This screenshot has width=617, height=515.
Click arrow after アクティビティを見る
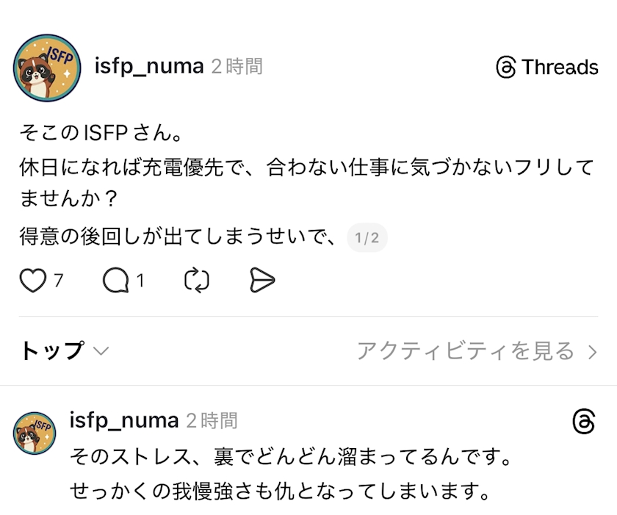click(593, 352)
